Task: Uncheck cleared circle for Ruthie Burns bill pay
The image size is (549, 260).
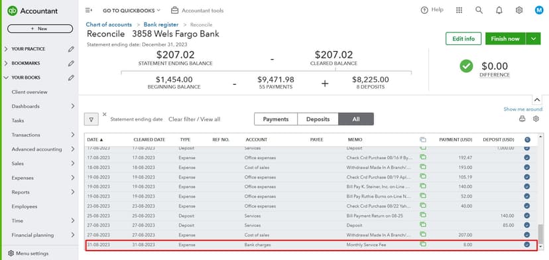Action: pos(527,196)
